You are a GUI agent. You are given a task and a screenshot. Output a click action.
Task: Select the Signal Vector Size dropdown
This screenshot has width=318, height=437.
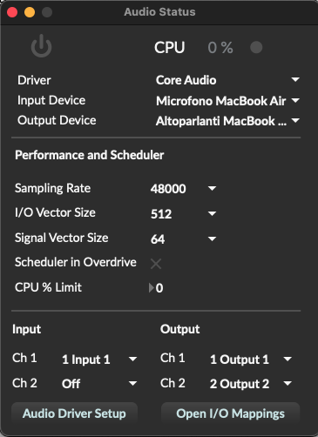click(x=183, y=239)
